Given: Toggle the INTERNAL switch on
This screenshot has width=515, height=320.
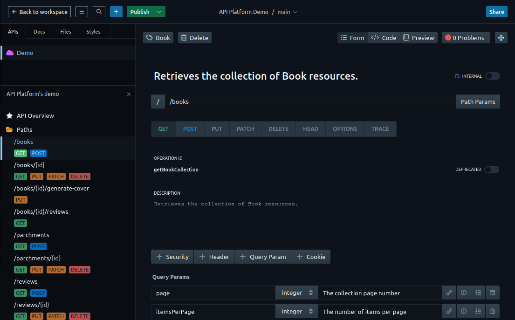Looking at the screenshot, I should [x=493, y=76].
